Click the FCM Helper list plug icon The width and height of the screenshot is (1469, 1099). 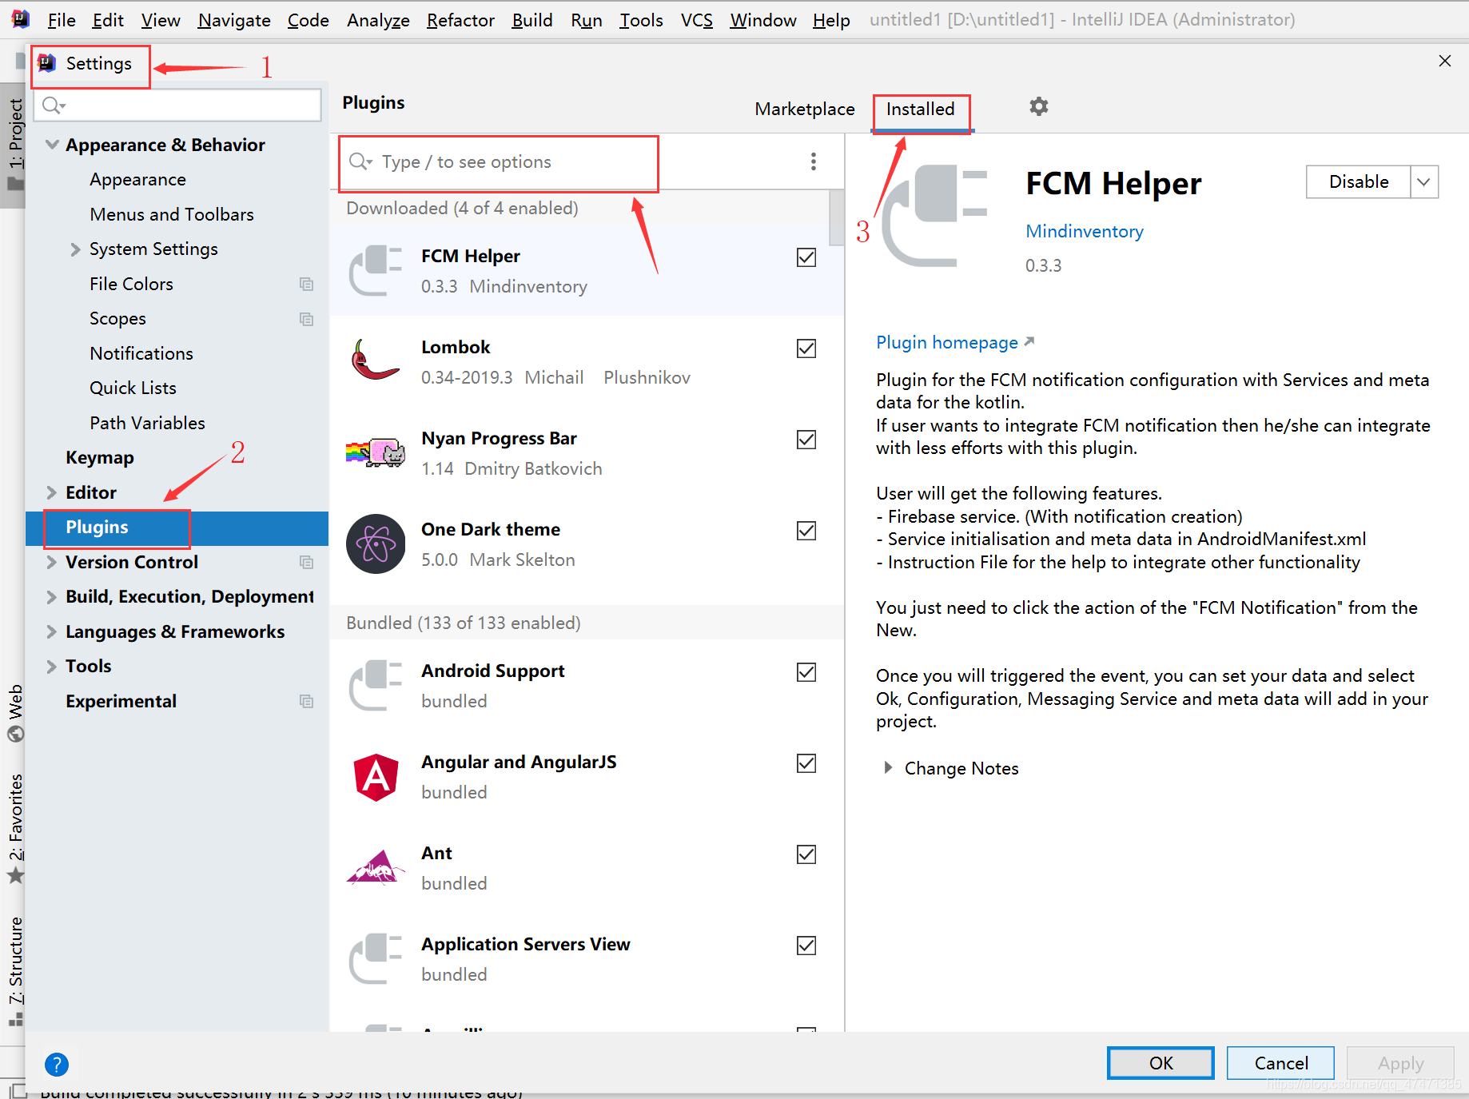click(x=376, y=270)
